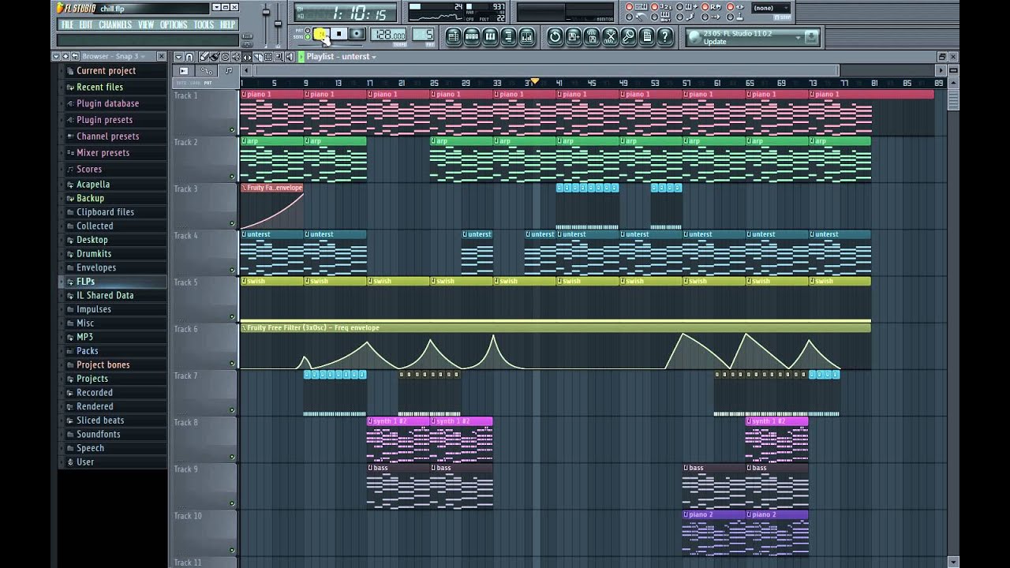Open the Mixer view icon
The height and width of the screenshot is (568, 1010).
click(x=526, y=36)
